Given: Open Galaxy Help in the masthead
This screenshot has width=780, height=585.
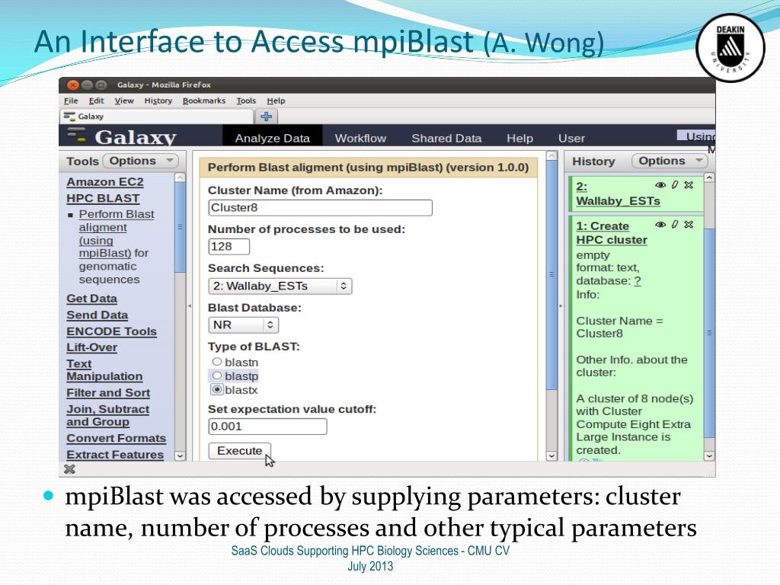Looking at the screenshot, I should click(519, 138).
